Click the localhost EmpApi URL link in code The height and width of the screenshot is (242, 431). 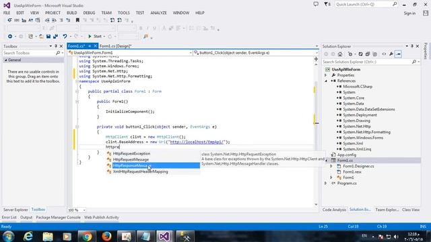[197, 142]
